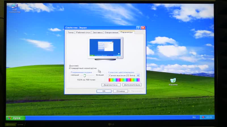Open the пуск Start menu

[x=16, y=118]
